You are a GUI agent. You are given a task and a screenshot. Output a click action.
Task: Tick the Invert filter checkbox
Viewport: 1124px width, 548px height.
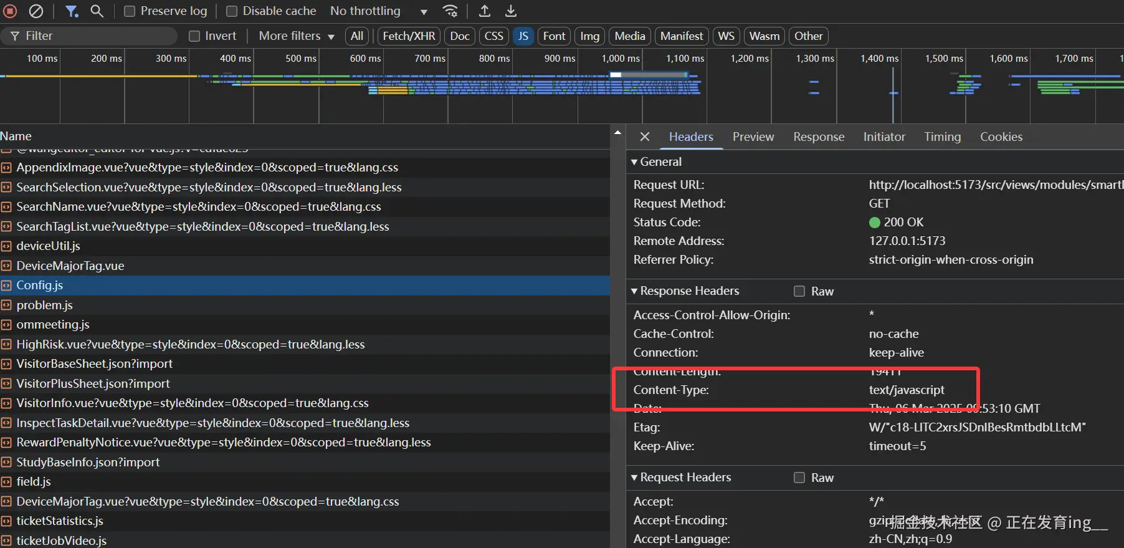[194, 36]
